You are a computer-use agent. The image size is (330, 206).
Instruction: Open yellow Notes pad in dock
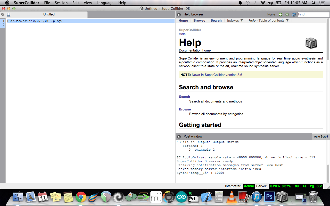click(68, 197)
